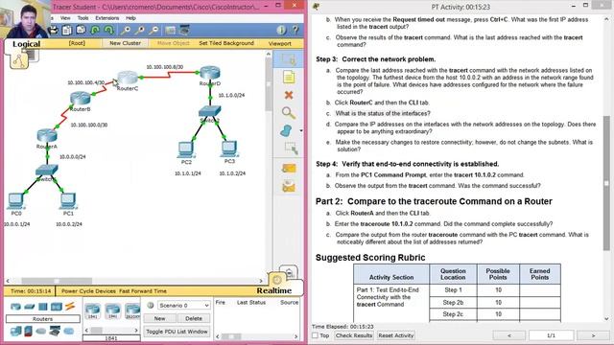Select the Wireless Devices category icon
614x345 pixels.
pos(56,307)
